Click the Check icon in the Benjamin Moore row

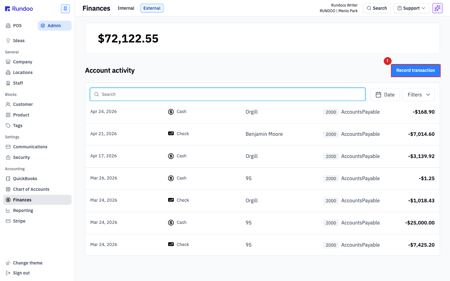171,134
